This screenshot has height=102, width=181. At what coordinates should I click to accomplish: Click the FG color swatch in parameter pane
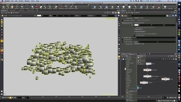[x=136, y=25]
